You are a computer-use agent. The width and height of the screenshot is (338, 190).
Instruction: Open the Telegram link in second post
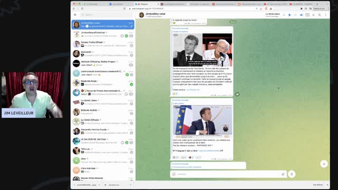pyautogui.click(x=209, y=150)
